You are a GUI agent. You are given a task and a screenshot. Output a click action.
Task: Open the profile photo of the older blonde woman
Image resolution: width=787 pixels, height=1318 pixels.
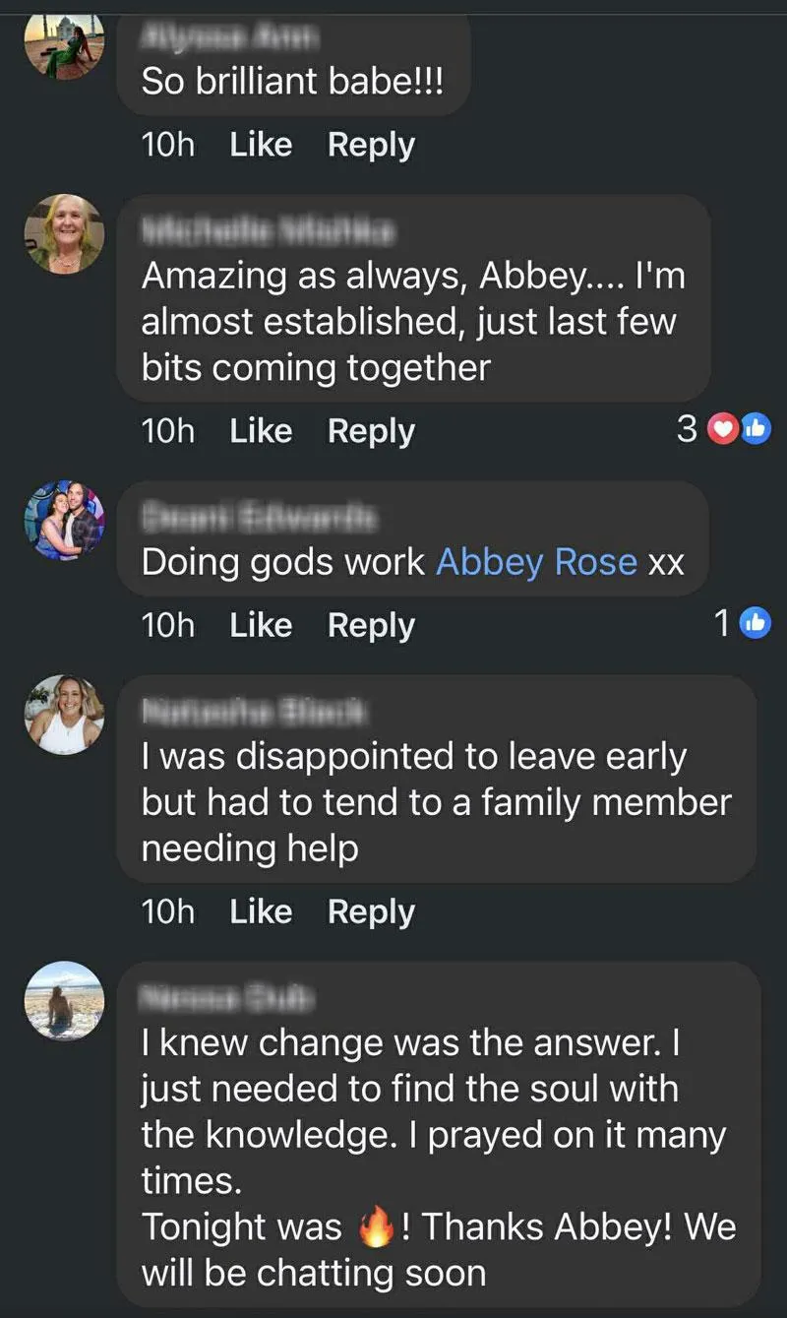pos(64,234)
